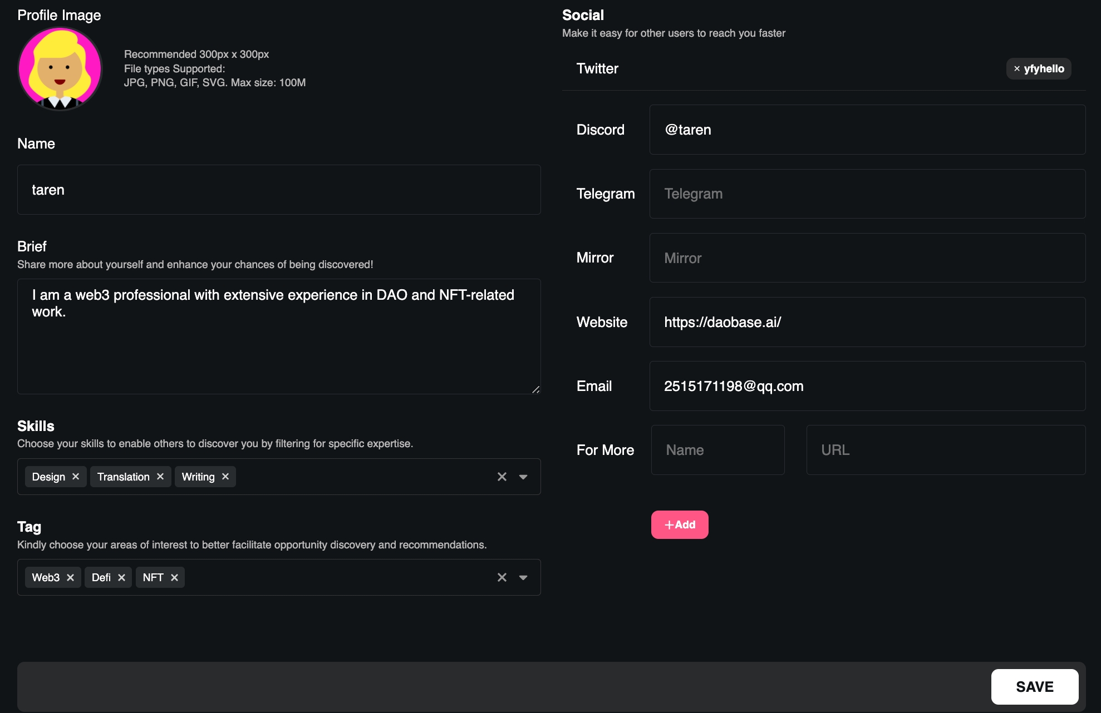
Task: Focus the Mirror input field
Action: point(867,258)
